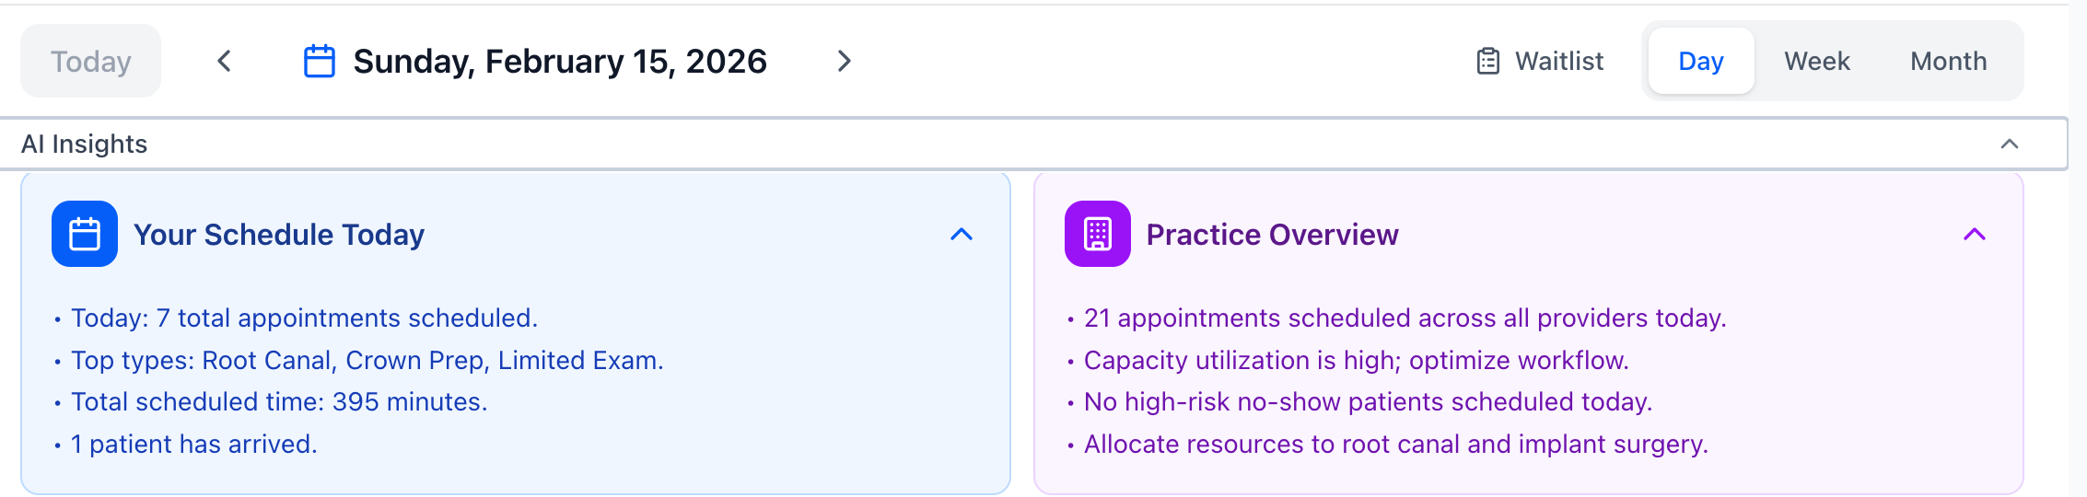Screen dimensions: 2087x497
Task: Click the Waitlist clipboard icon
Action: [1488, 62]
